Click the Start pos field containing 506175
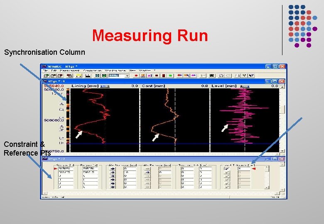Screen dimensions: 324x224 point(66,172)
